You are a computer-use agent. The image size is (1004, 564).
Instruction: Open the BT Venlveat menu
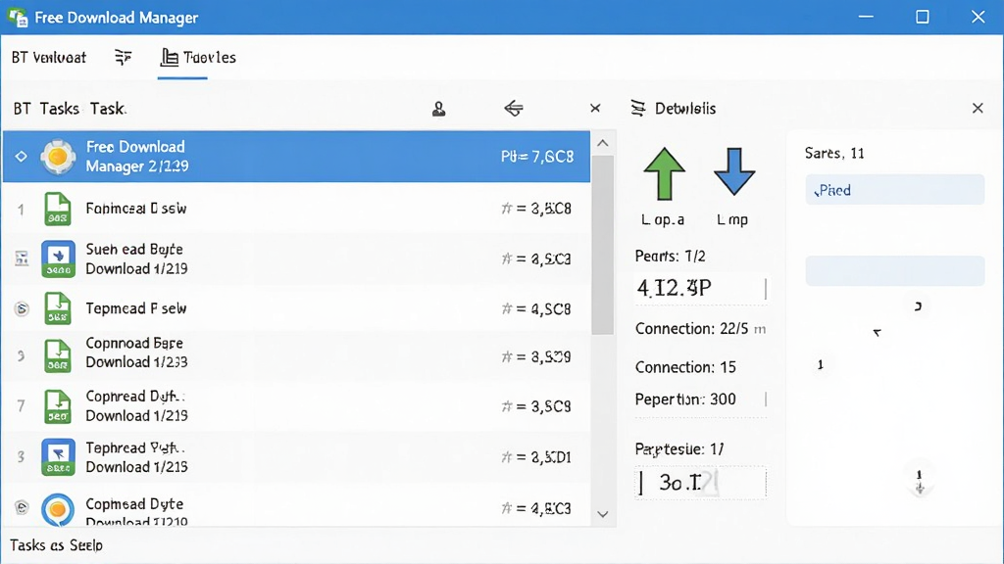(49, 58)
